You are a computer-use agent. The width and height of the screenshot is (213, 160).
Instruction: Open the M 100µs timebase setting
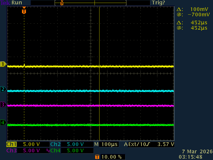click(x=106, y=145)
